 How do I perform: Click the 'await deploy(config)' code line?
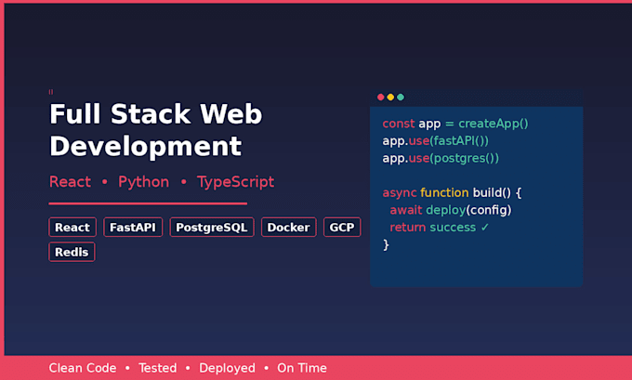(x=451, y=210)
